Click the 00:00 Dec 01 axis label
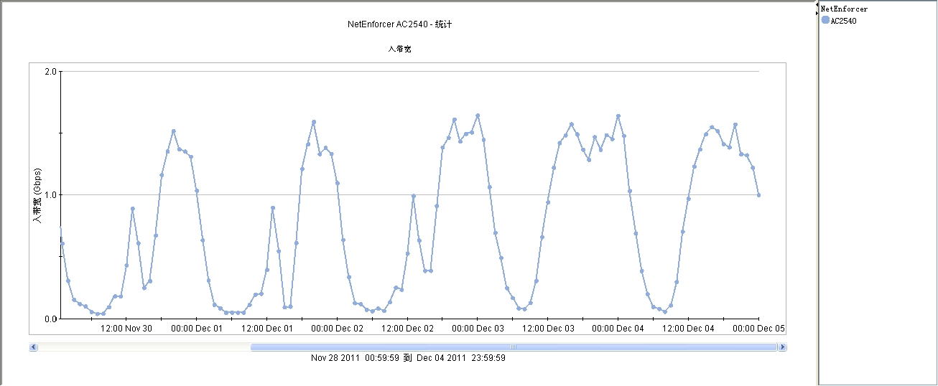 197,329
